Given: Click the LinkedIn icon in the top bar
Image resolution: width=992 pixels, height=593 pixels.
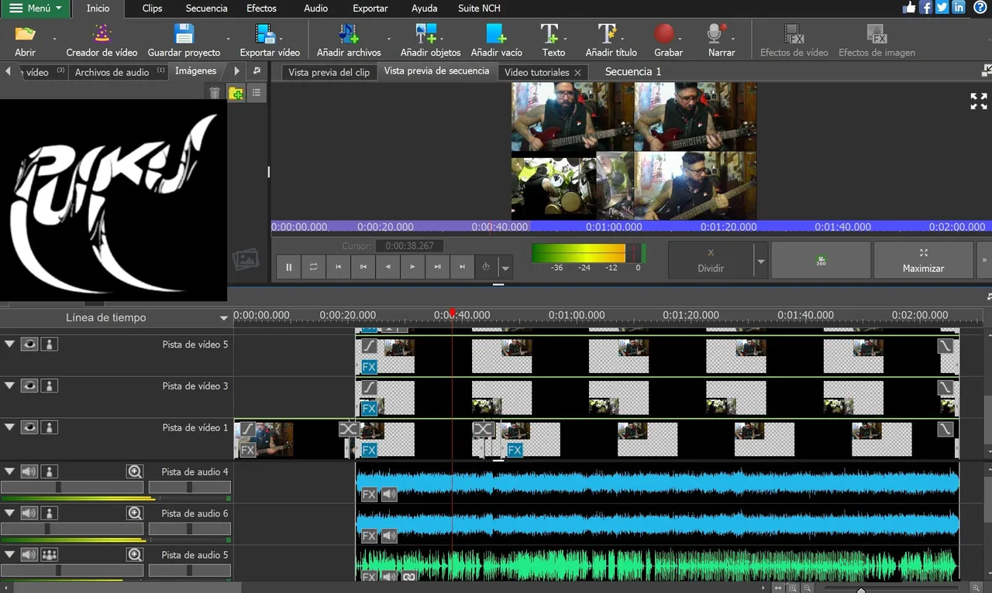Looking at the screenshot, I should pos(959,7).
